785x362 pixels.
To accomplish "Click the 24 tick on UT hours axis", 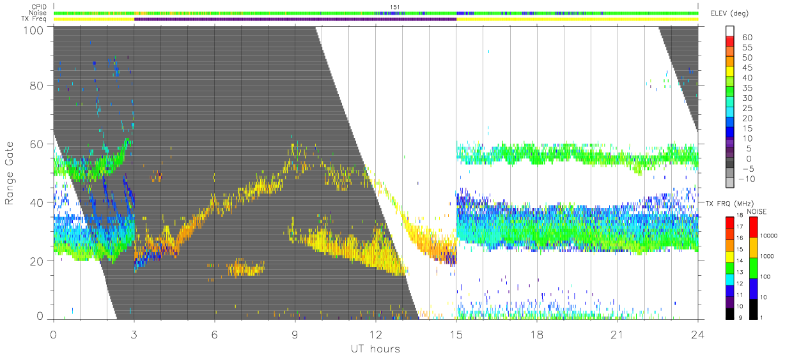I will pos(698,335).
